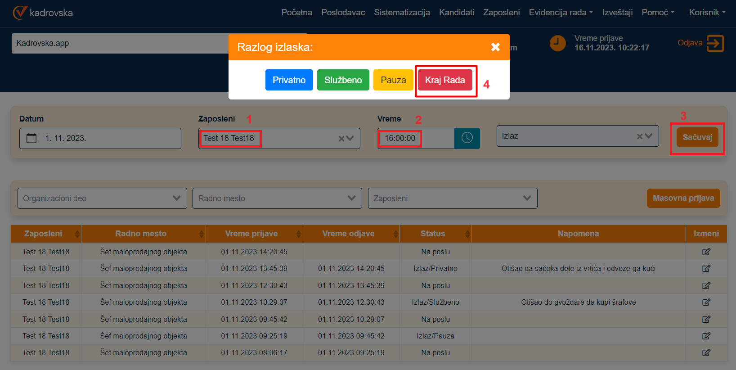The image size is (736, 370).
Task: Open the Radno mesto dropdown
Action: [351, 199]
